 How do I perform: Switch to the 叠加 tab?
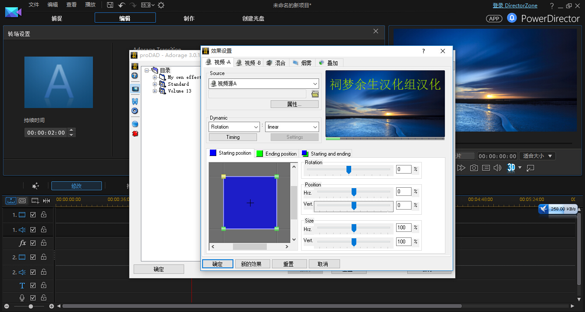coord(328,63)
